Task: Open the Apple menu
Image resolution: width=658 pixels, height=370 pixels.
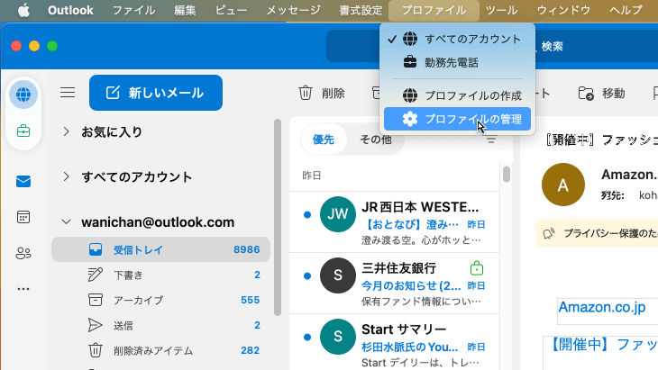Action: [x=24, y=10]
